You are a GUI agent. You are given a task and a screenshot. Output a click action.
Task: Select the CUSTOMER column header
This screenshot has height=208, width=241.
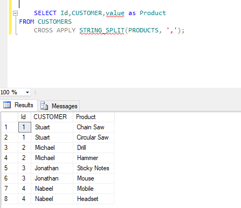(52, 117)
